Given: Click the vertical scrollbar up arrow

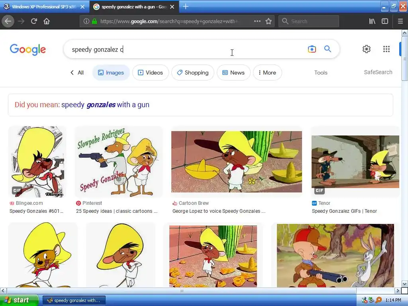Looking at the screenshot, I should click(x=405, y=33).
